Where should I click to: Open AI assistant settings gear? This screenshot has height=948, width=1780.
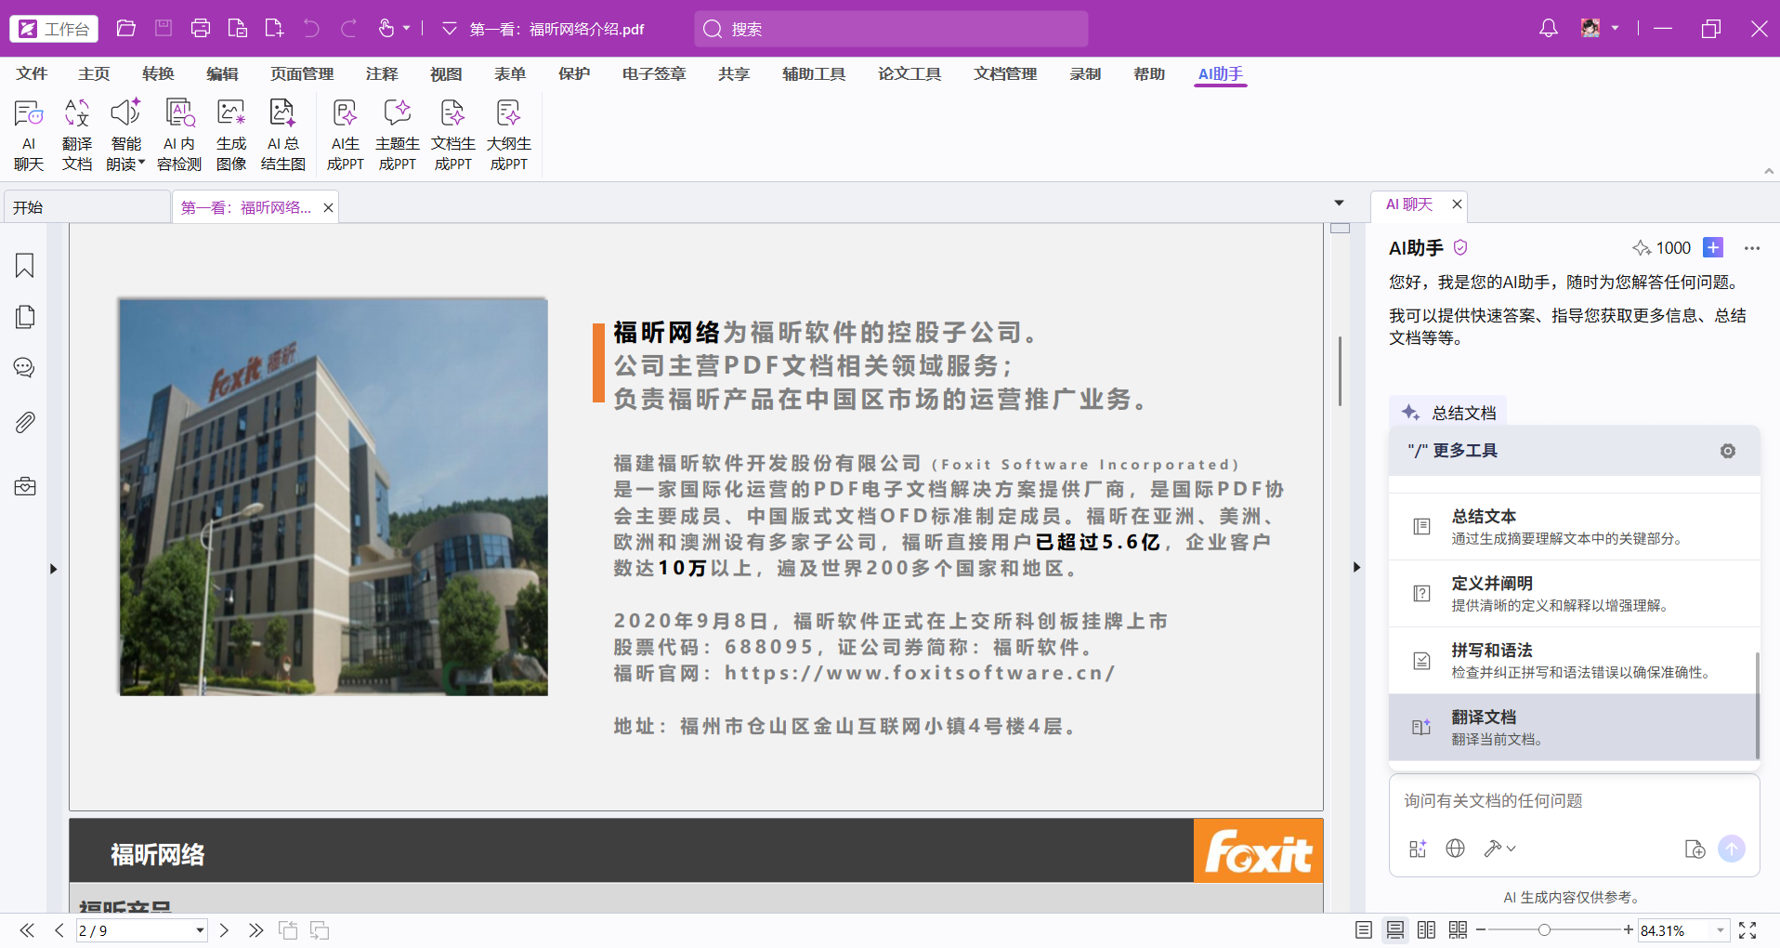[1728, 451]
